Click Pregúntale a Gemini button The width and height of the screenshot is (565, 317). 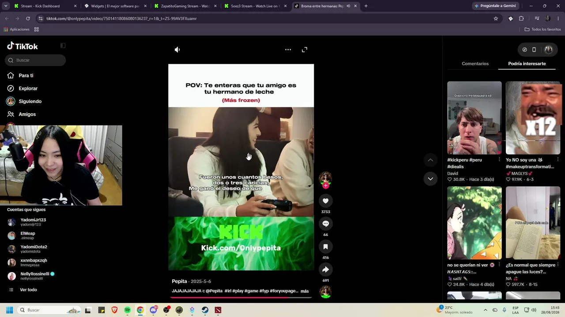[494, 6]
